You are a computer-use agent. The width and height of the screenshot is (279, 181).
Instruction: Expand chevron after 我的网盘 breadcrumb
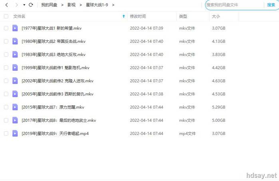62,5
